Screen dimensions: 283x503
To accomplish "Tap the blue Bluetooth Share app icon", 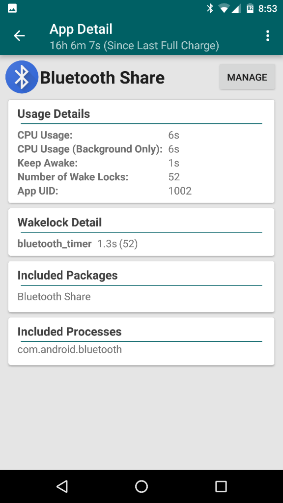I will [x=22, y=77].
